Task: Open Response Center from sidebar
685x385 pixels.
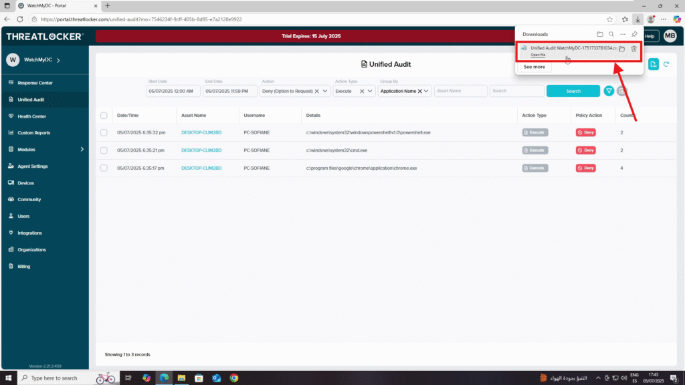Action: [35, 82]
